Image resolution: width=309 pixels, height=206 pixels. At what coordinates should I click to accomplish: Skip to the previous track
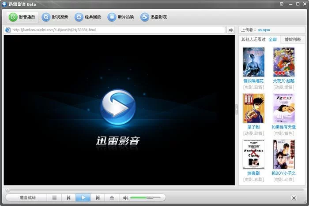(x=68, y=198)
